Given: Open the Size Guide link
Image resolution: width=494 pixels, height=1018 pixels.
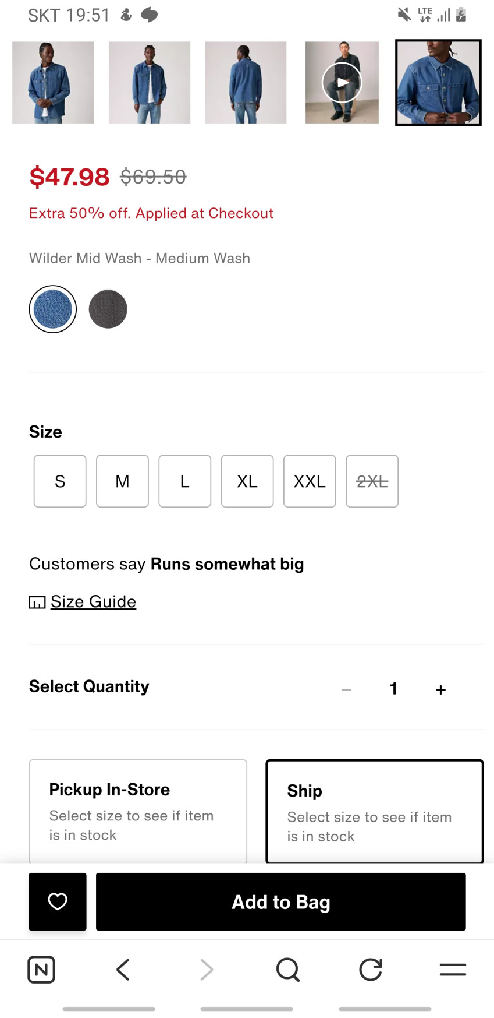Looking at the screenshot, I should point(93,601).
